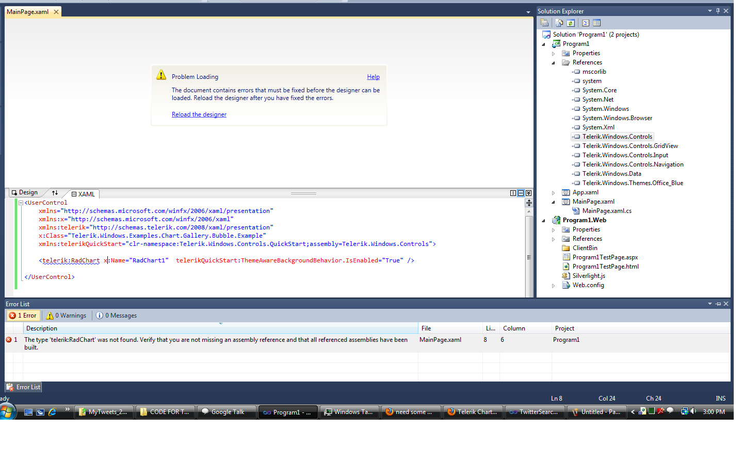Click the App.xaml file icon
Screen dimensions: 743x464
pos(566,192)
